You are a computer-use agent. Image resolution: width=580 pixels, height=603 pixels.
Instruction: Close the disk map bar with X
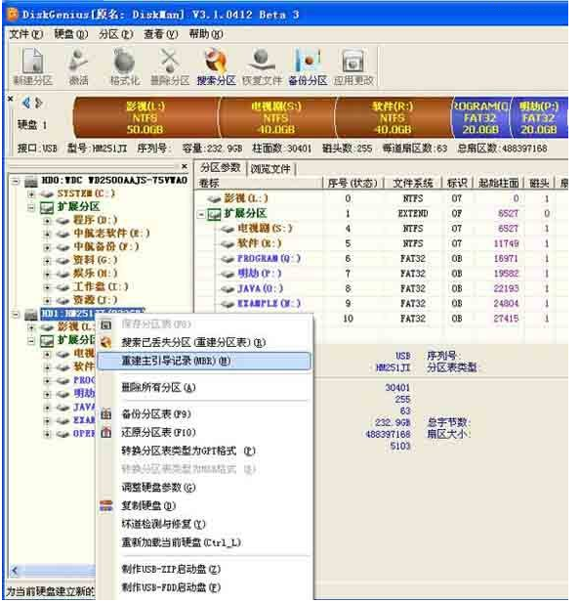11,100
